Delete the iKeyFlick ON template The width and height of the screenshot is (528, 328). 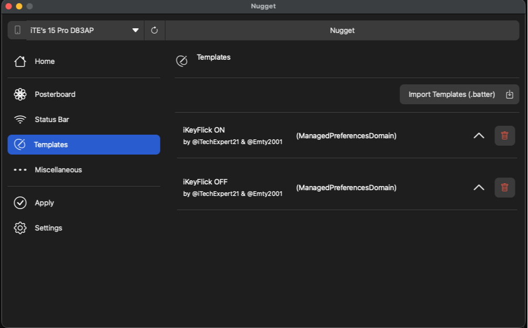pyautogui.click(x=504, y=136)
